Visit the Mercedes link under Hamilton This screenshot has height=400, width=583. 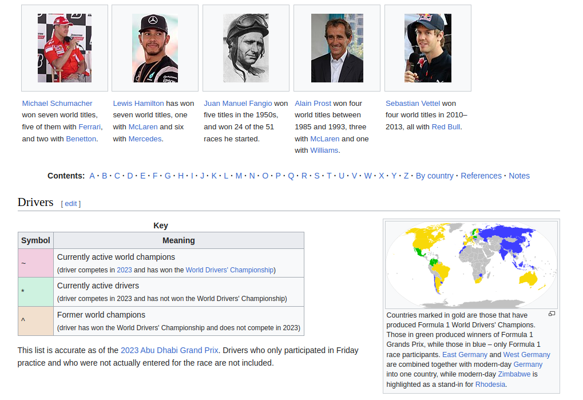point(145,138)
